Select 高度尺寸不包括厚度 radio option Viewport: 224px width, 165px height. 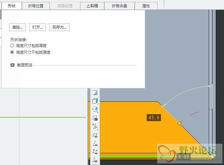click(30, 52)
